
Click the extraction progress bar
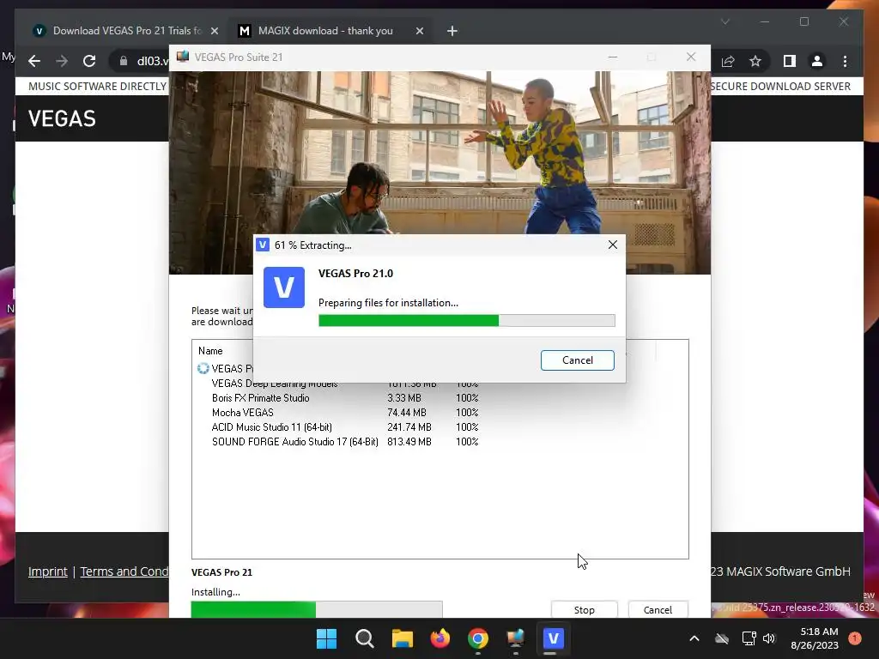(x=466, y=321)
